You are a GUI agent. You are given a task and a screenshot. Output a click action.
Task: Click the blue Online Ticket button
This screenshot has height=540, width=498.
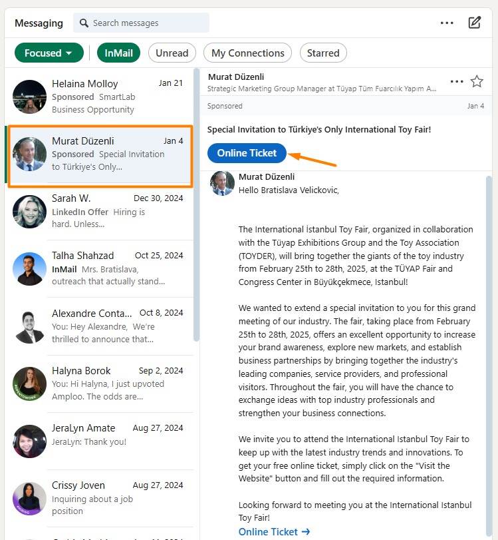pos(247,153)
